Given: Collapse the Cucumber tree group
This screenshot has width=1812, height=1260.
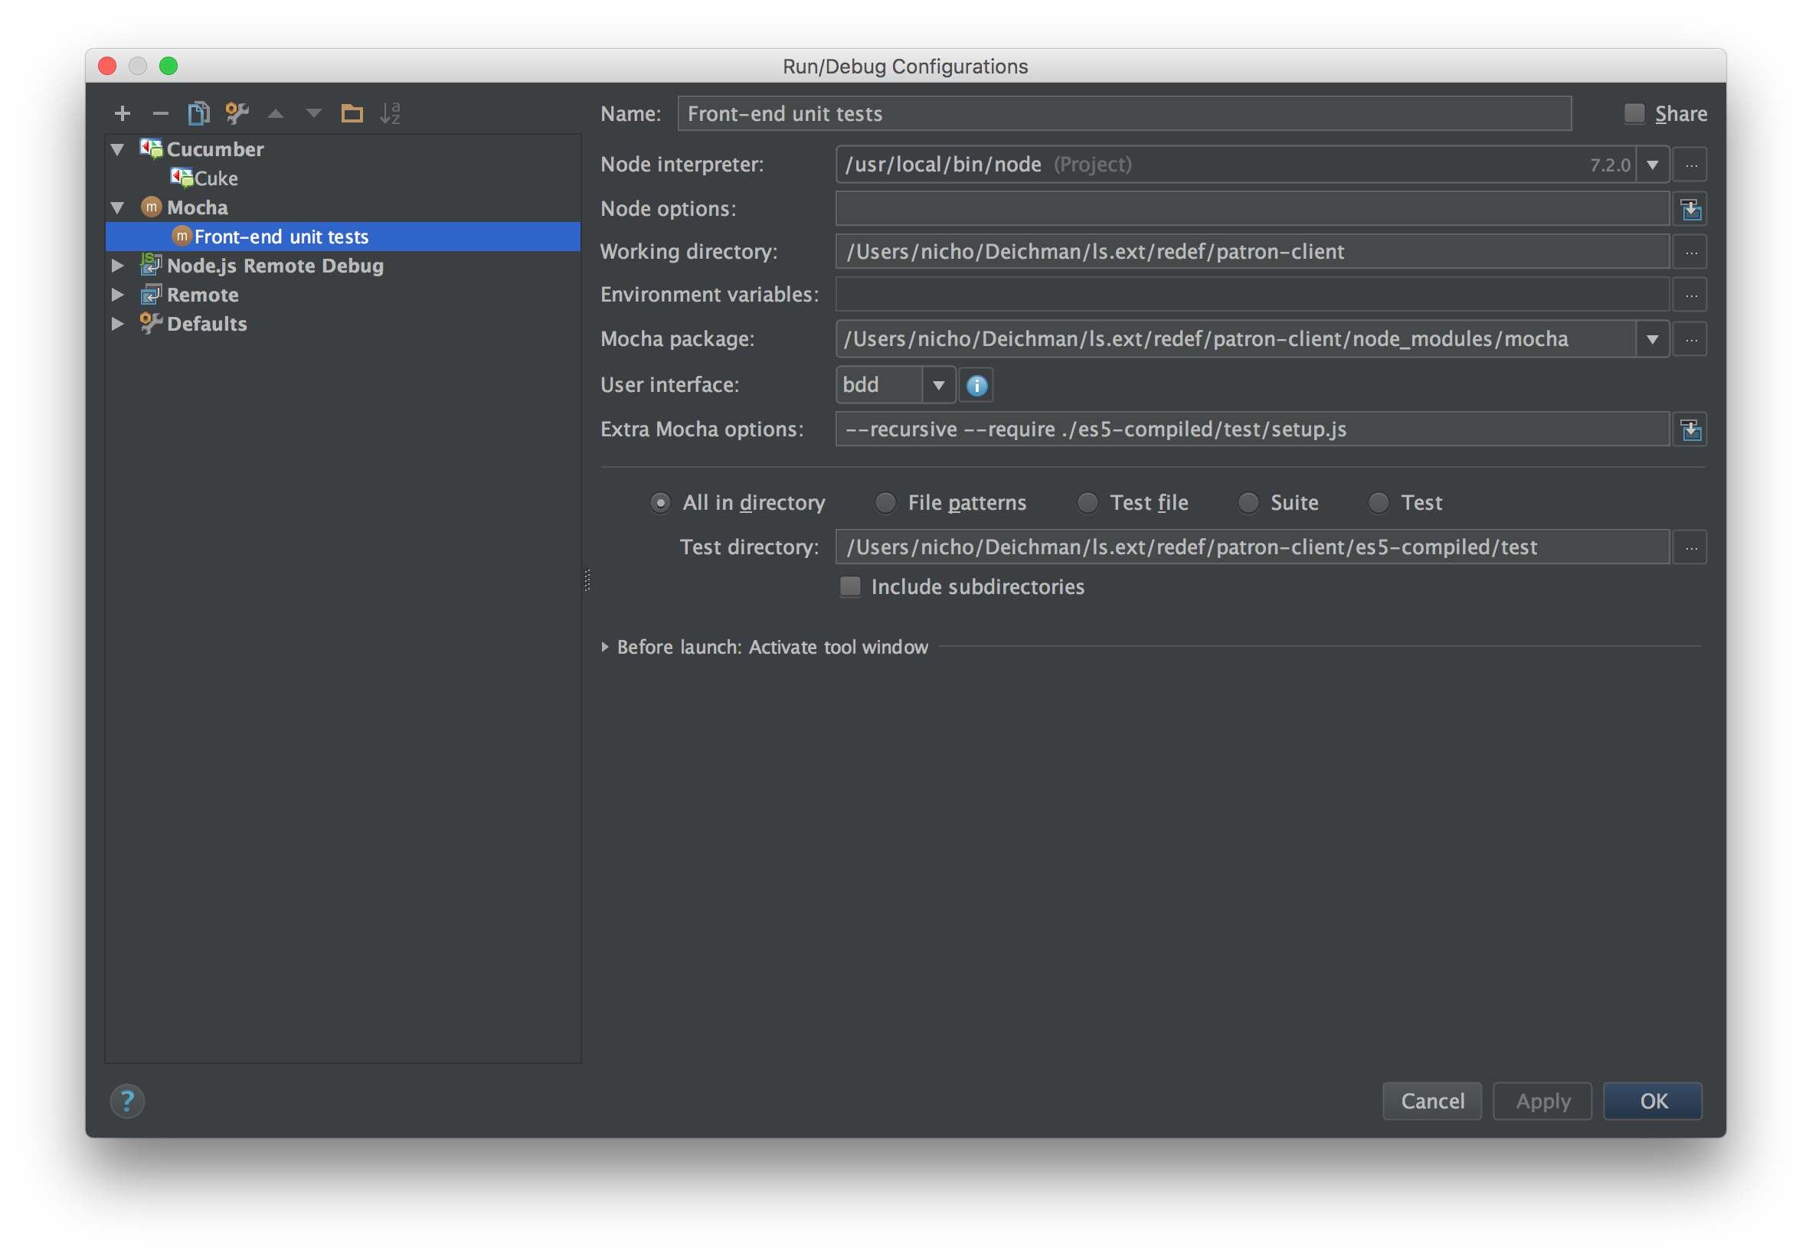Looking at the screenshot, I should pos(117,149).
